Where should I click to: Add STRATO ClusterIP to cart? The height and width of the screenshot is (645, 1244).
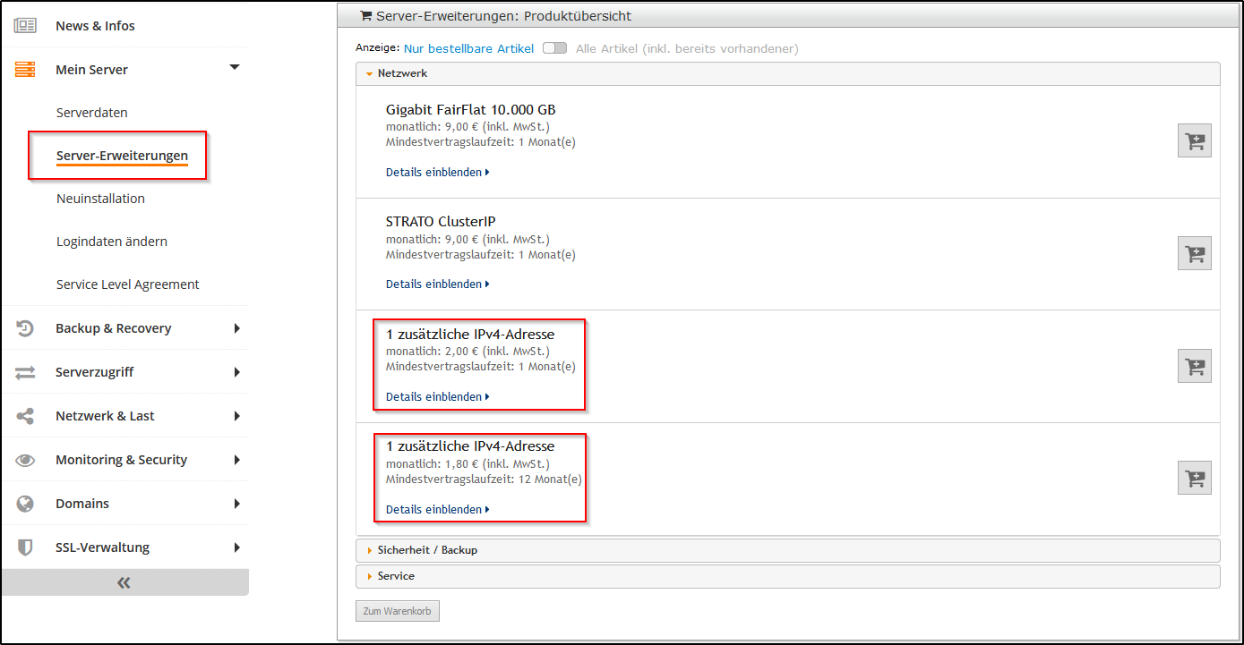coord(1194,253)
